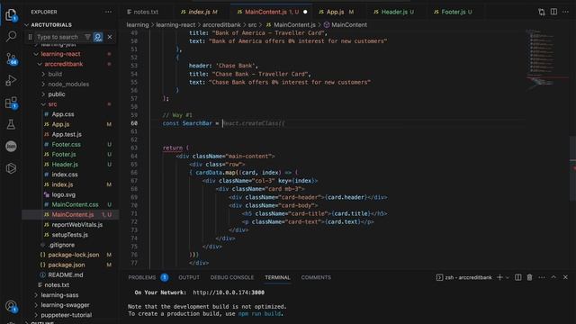Open terminal panel more actions ellipsis
576x324 pixels.
(x=542, y=277)
